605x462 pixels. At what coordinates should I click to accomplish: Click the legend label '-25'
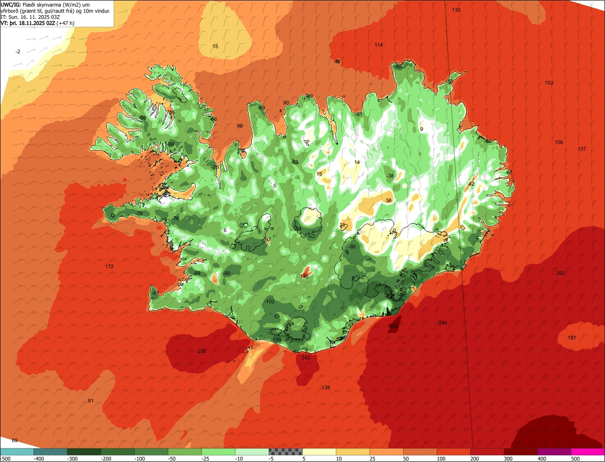pyautogui.click(x=207, y=458)
